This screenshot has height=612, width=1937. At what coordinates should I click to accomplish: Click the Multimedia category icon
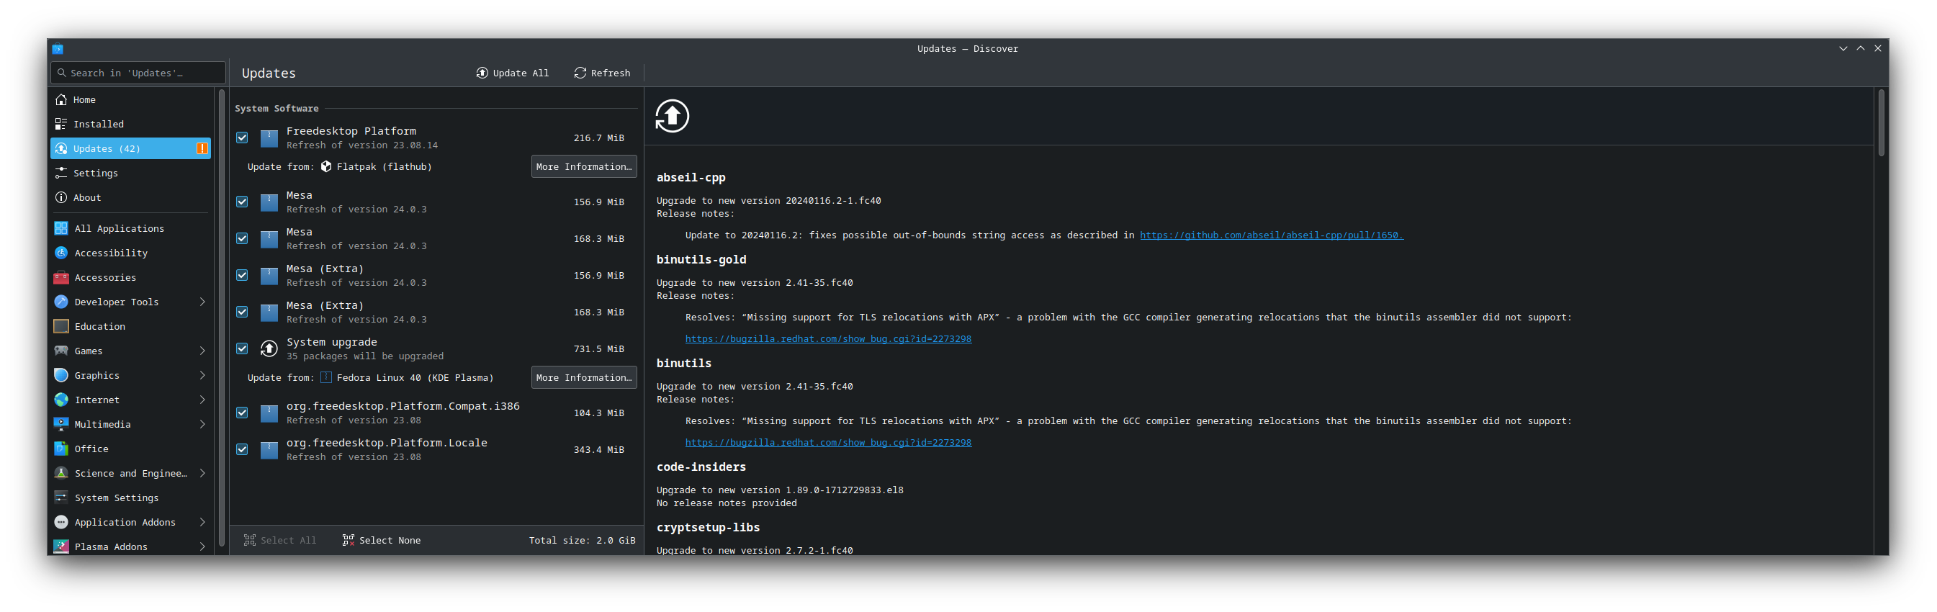click(x=62, y=424)
